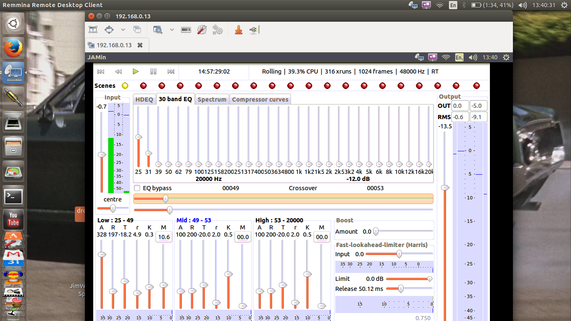Screen dimensions: 571x321
Task: Click the Boost Amount slider handle
Action: (x=375, y=231)
